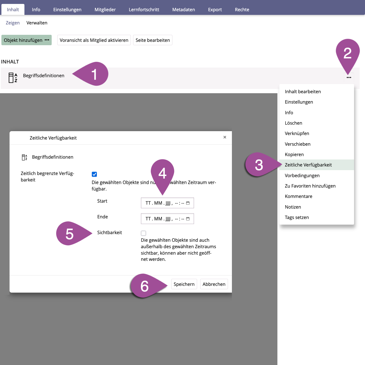Select Zeitliche Verfügbarkeit from the context menu
The width and height of the screenshot is (365, 365).
pos(308,165)
